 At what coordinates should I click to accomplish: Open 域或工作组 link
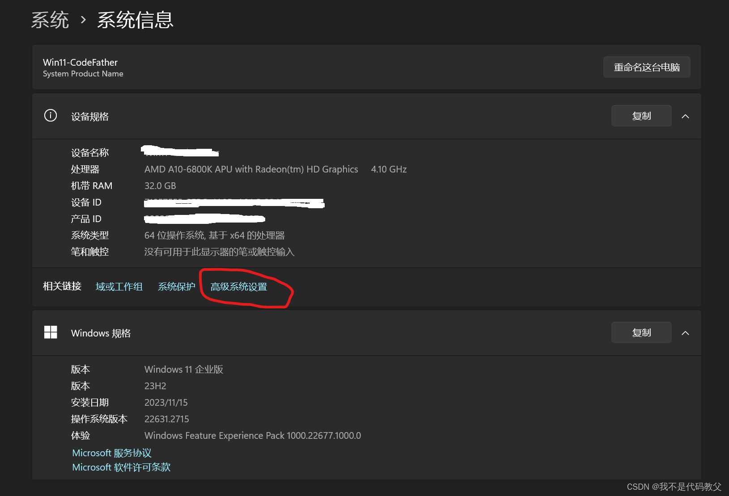pyautogui.click(x=119, y=286)
